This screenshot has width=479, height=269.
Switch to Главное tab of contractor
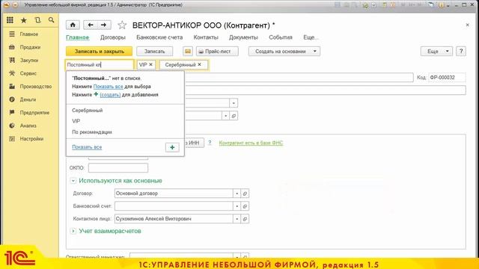click(78, 37)
